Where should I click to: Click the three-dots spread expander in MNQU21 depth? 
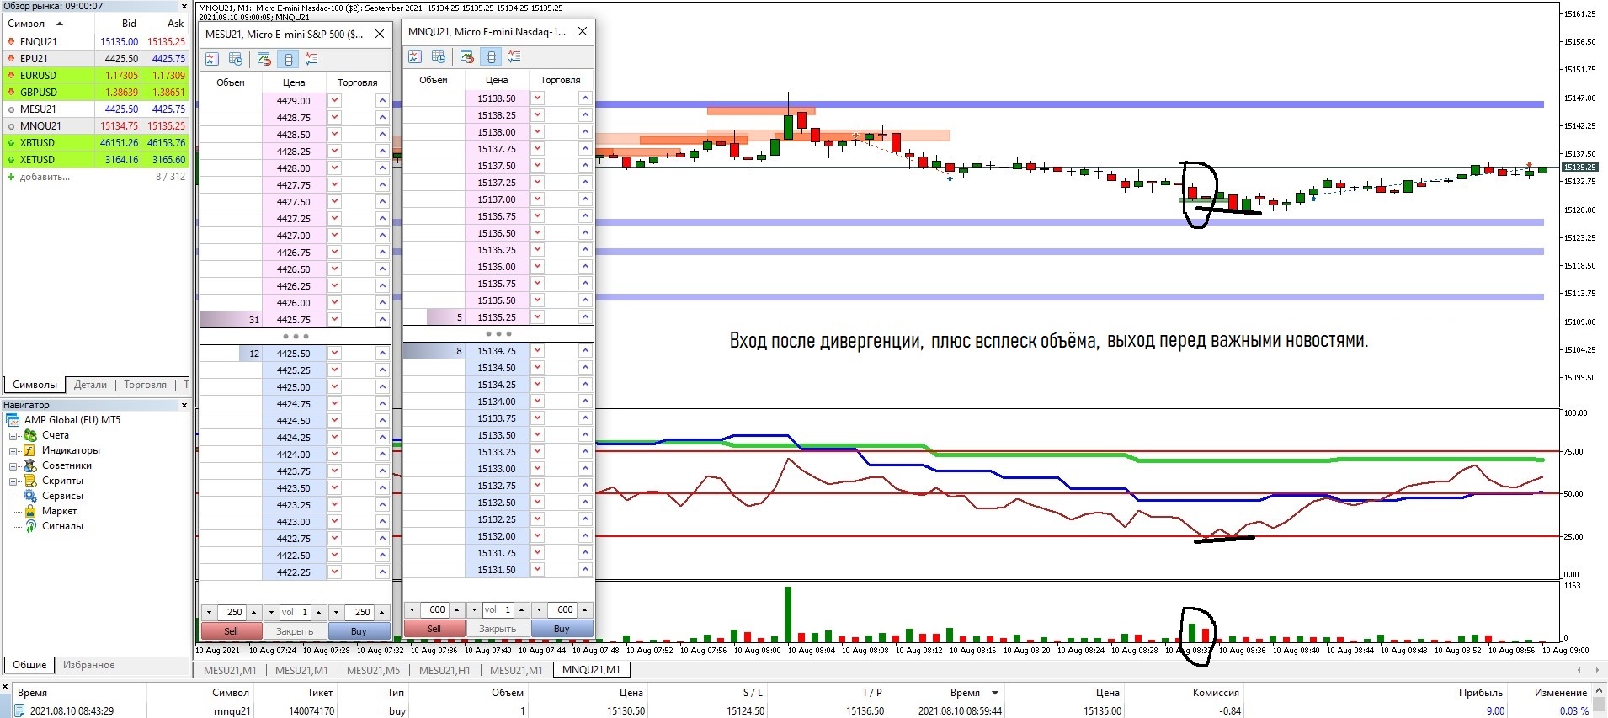498,334
